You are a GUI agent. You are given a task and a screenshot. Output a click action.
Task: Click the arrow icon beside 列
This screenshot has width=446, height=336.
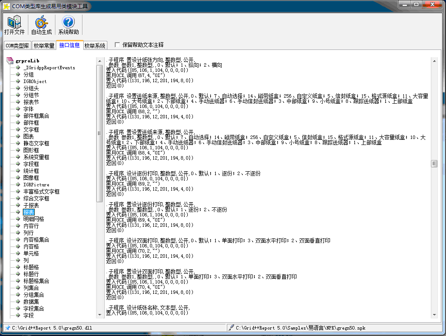tap(18, 260)
